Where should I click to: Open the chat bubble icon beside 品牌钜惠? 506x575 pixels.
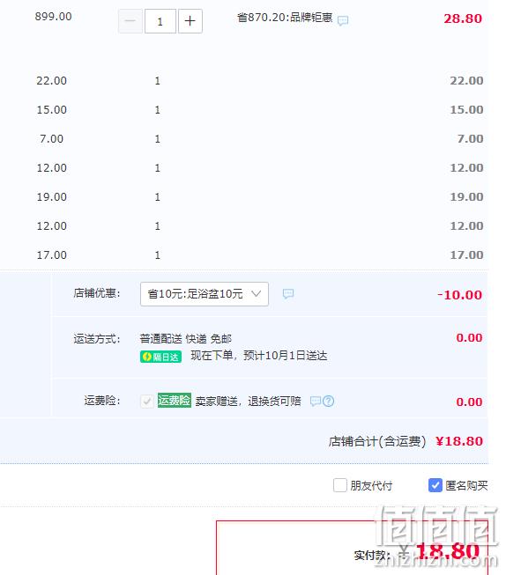pyautogui.click(x=343, y=20)
